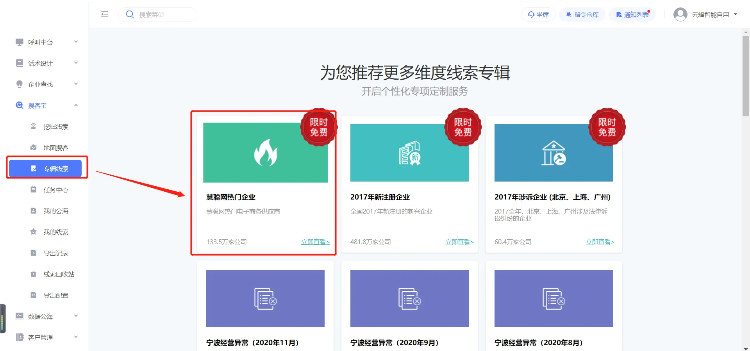750x351 pixels.
Task: Collapse the 搜客宝 menu chevron
Action: tap(76, 105)
